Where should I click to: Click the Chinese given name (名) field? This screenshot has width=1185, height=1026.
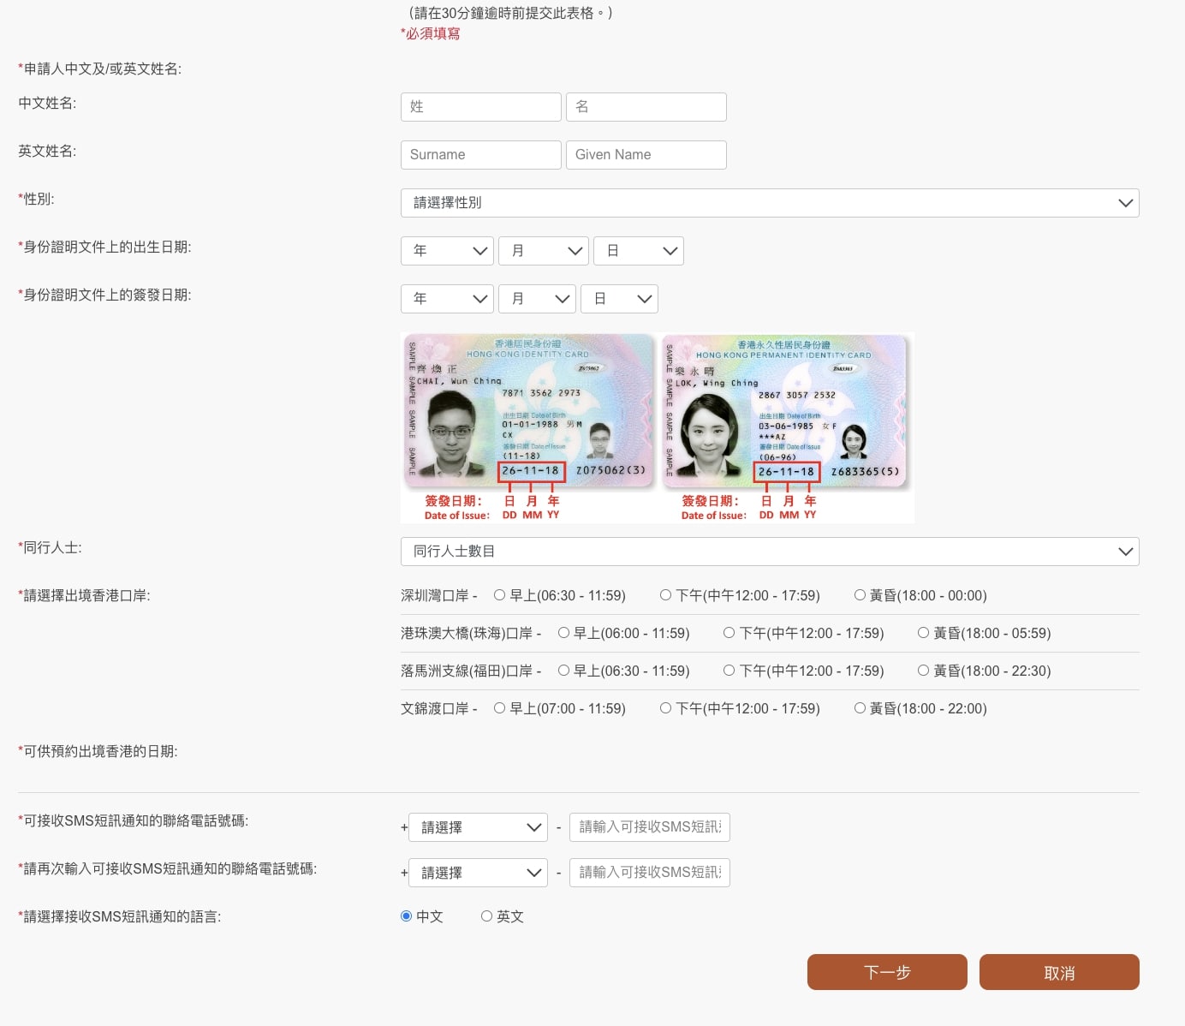(x=646, y=107)
